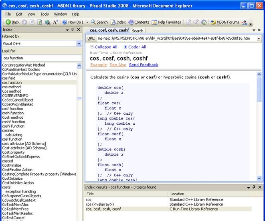265x221 pixels.
Task: Click the font size 'A' icon
Action: click(55, 22)
